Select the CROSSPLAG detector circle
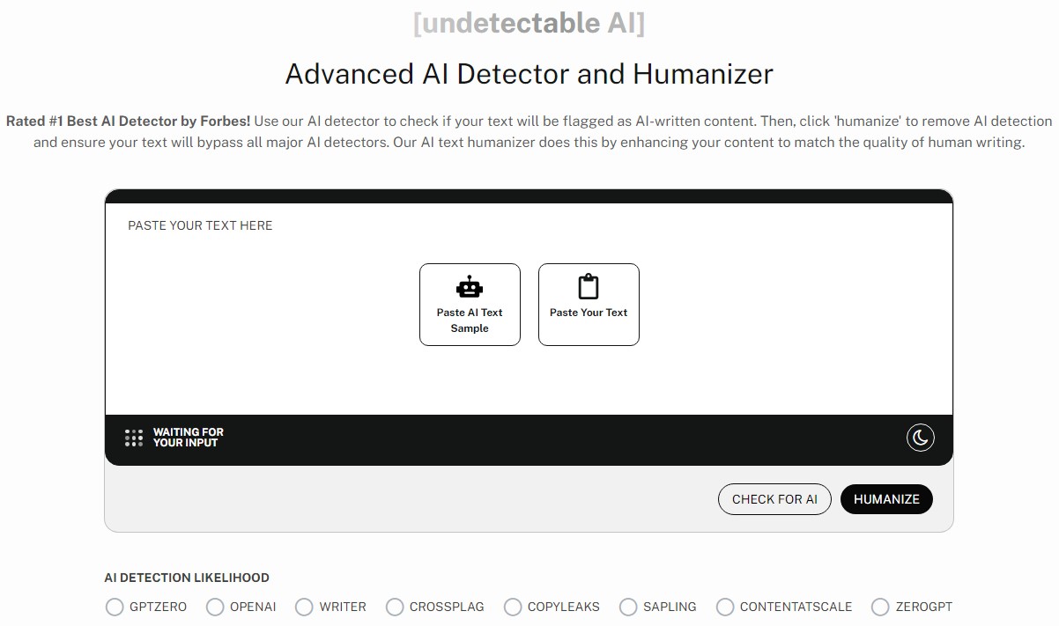Screen dimensions: 1059x626 (x=395, y=607)
